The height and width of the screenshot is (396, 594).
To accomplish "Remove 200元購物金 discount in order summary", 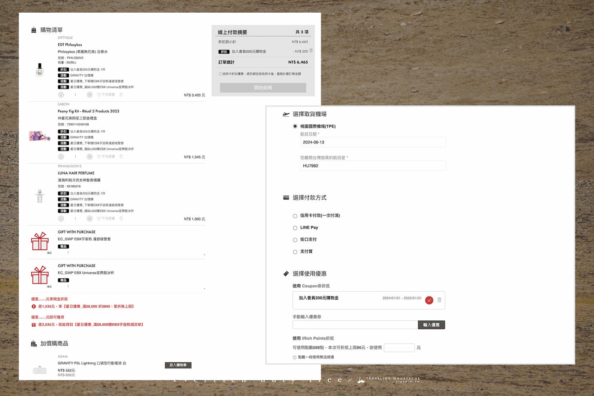I will click(311, 51).
